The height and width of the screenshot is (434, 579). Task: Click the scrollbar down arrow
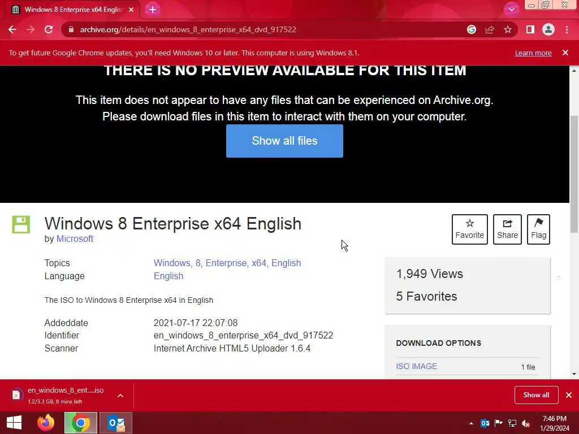pyautogui.click(x=574, y=374)
